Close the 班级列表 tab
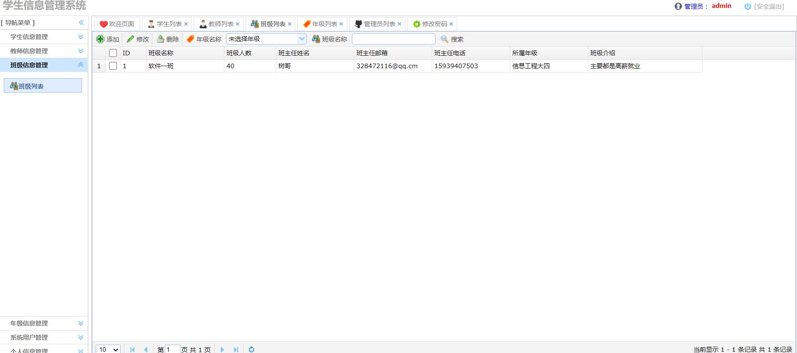The height and width of the screenshot is (353, 797). [x=289, y=24]
